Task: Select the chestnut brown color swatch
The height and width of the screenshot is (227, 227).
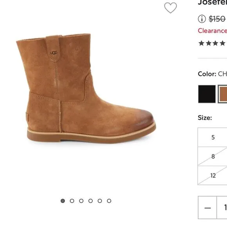Action: [223, 94]
